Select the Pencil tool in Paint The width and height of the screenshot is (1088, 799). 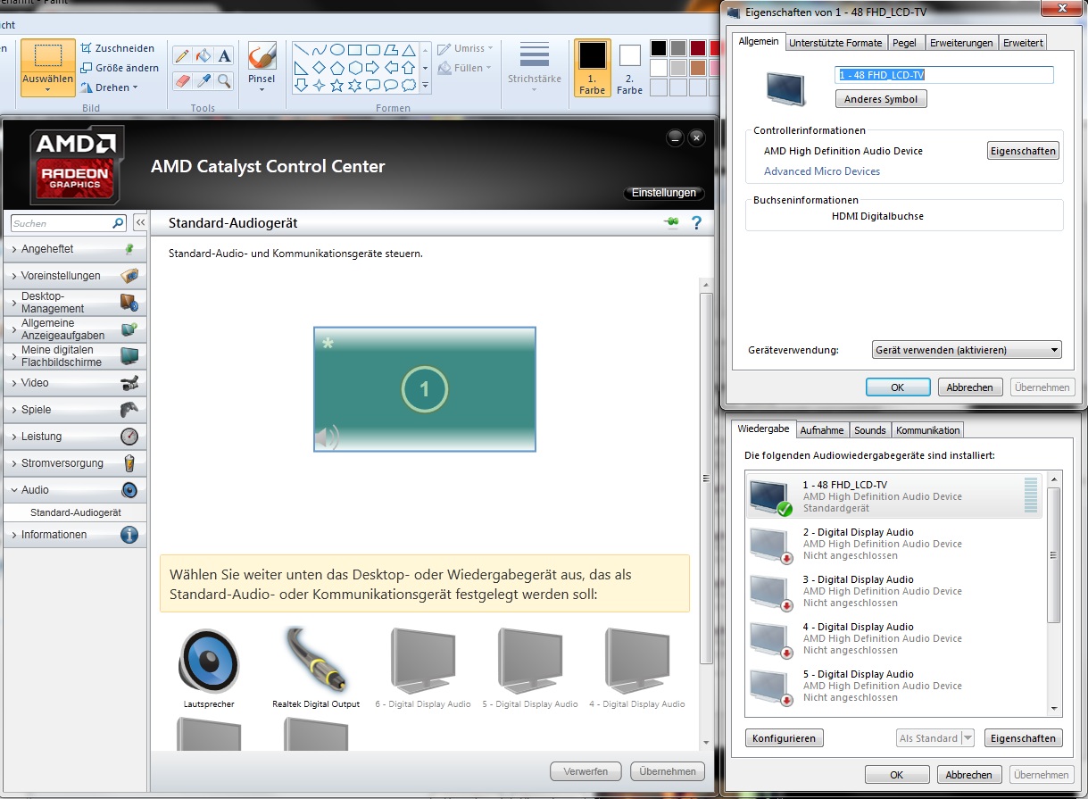(x=182, y=55)
